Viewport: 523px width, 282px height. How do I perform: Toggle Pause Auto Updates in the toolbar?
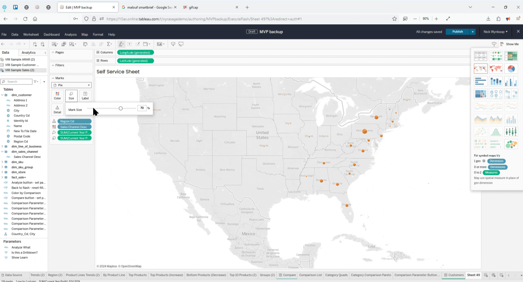pyautogui.click(x=42, y=44)
